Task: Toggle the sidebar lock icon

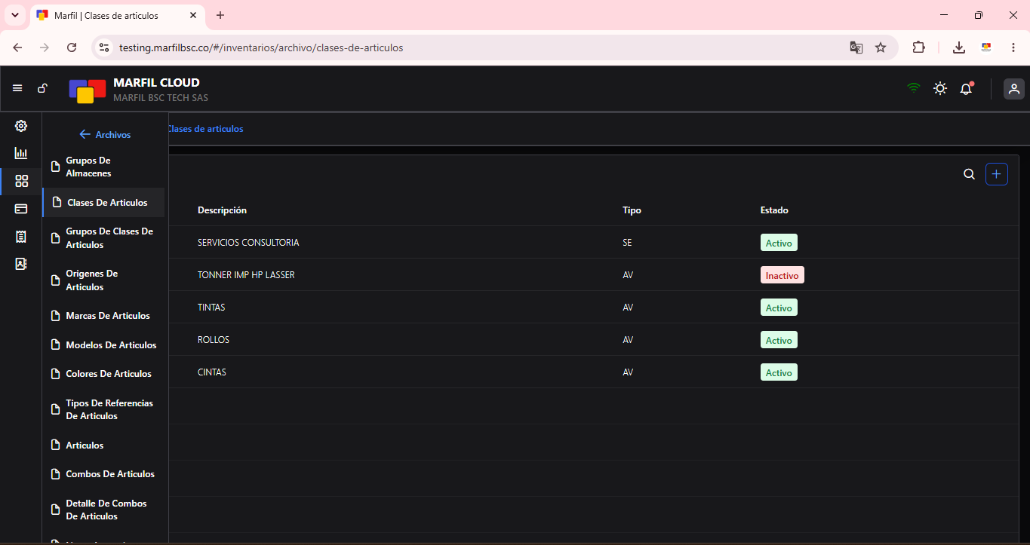Action: point(43,88)
